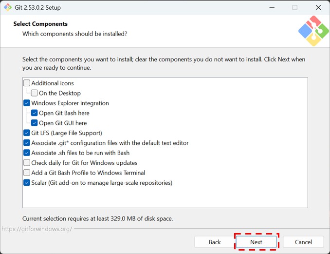
Task: Toggle Associate .sh files with Bash
Action: pyautogui.click(x=27, y=153)
